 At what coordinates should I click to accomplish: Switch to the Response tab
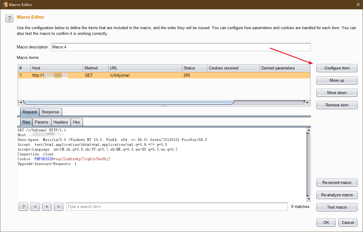50,112
